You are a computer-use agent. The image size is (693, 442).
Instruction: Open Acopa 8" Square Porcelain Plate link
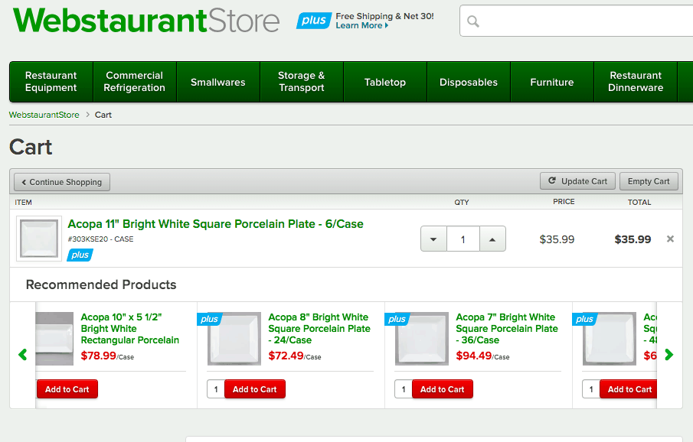click(x=319, y=329)
